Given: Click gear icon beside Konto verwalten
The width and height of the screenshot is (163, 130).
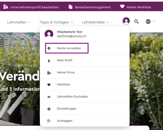Looking at the screenshot, I should click(x=49, y=48).
